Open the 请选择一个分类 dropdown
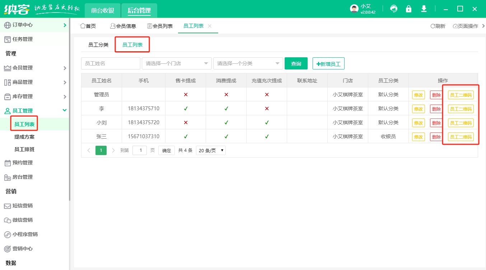This screenshot has width=486, height=270. pyautogui.click(x=248, y=63)
